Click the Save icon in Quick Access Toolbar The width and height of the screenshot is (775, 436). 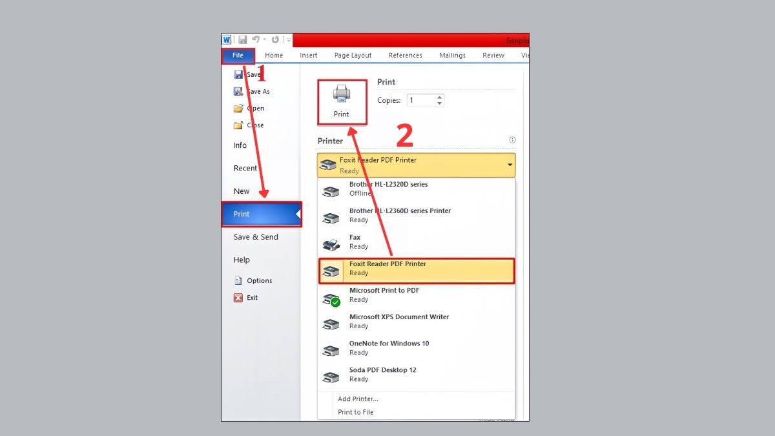coord(242,39)
